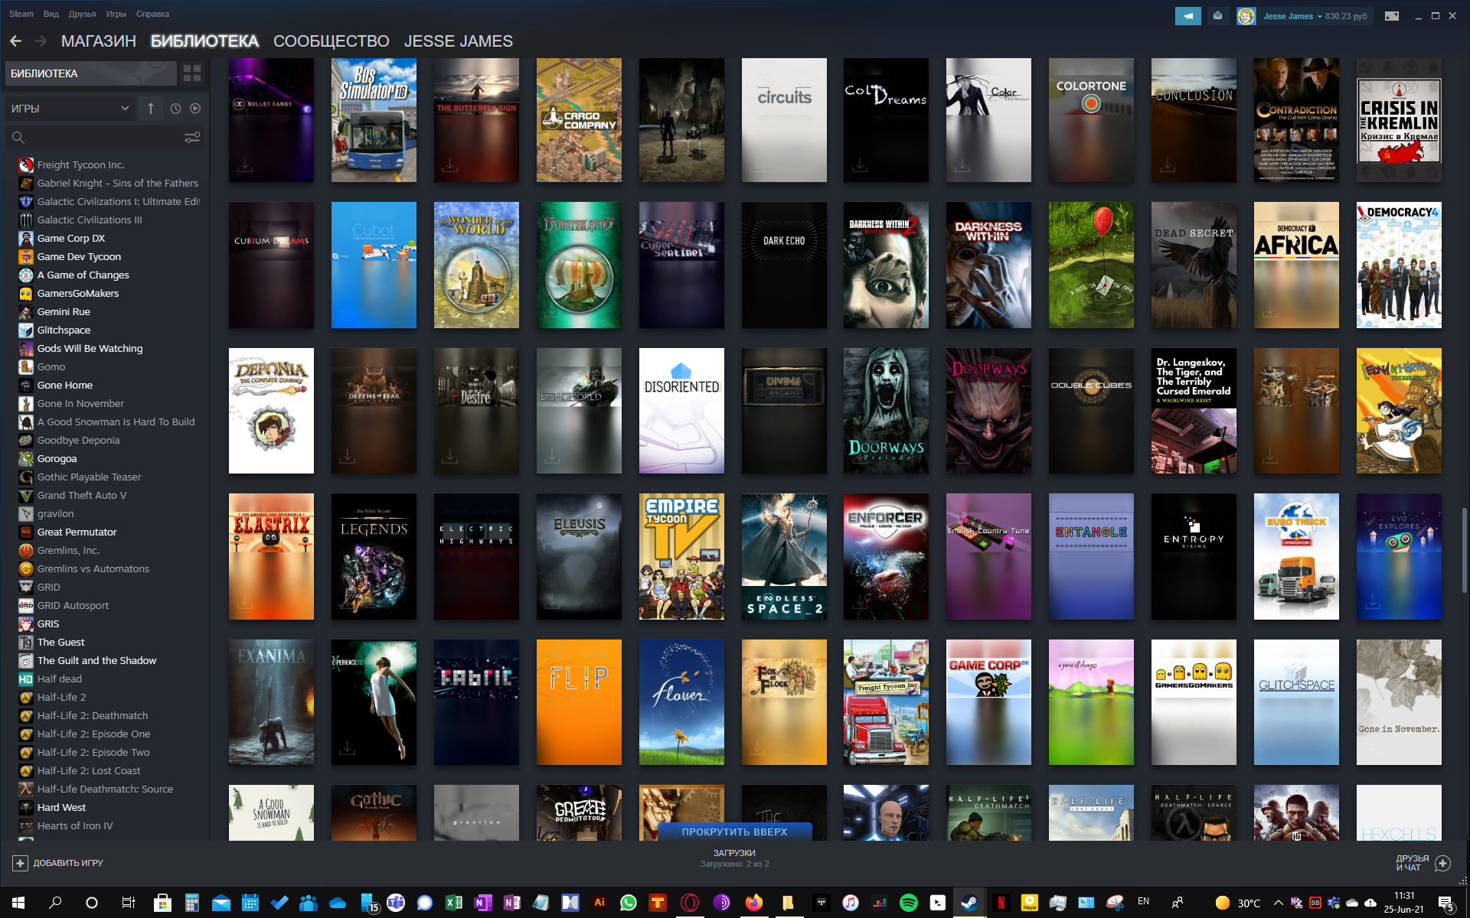Image resolution: width=1470 pixels, height=918 pixels.
Task: Switch to grid collections view icon
Action: [x=192, y=73]
